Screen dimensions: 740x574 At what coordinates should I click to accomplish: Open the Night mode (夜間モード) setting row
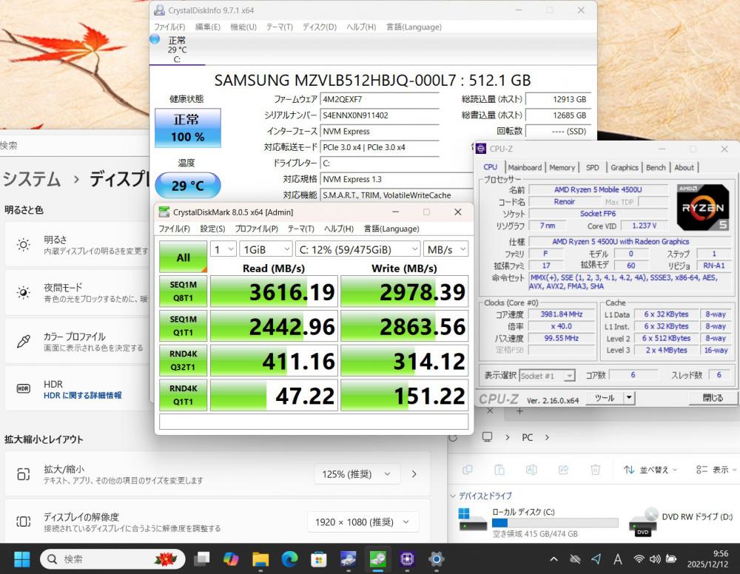(x=77, y=292)
